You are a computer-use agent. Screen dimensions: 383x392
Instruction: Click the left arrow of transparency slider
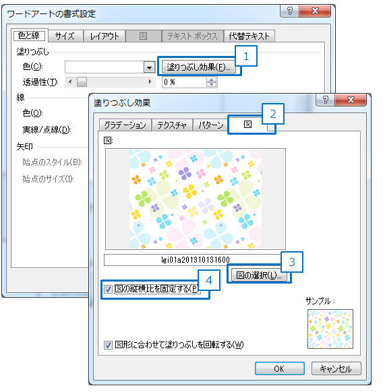(x=70, y=81)
